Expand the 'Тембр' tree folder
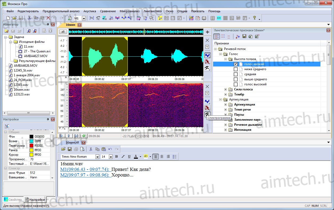 pos(225,94)
